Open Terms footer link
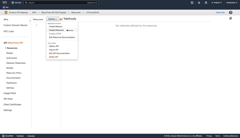This screenshot has height=138, width=240. [x=217, y=136]
